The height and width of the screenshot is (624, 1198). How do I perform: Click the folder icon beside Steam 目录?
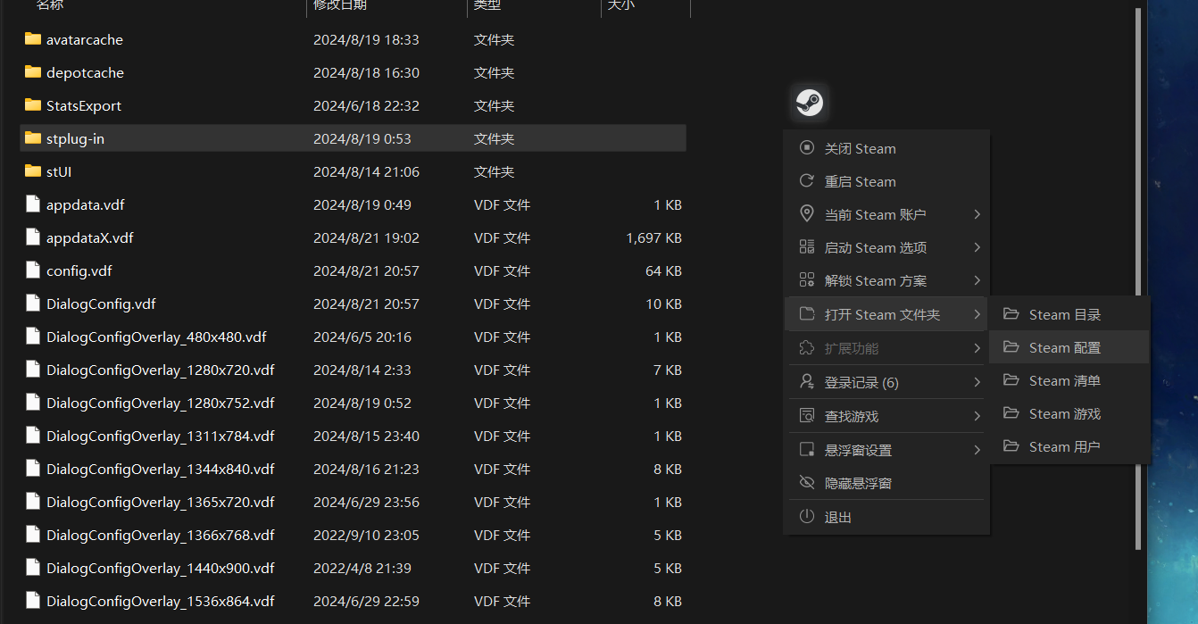(x=1011, y=314)
